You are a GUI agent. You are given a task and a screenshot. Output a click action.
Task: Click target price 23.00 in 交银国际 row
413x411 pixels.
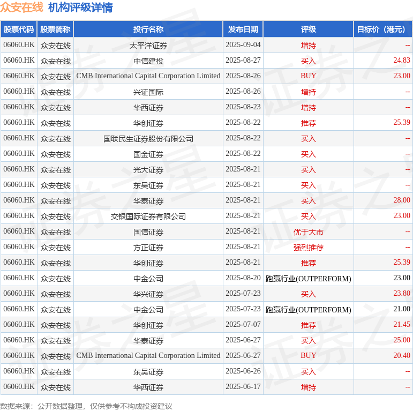pos(402,216)
